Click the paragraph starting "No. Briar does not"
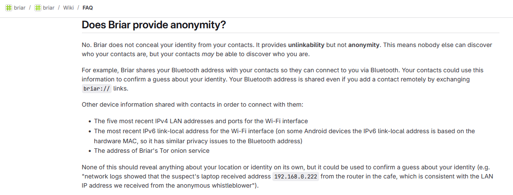 coord(287,50)
